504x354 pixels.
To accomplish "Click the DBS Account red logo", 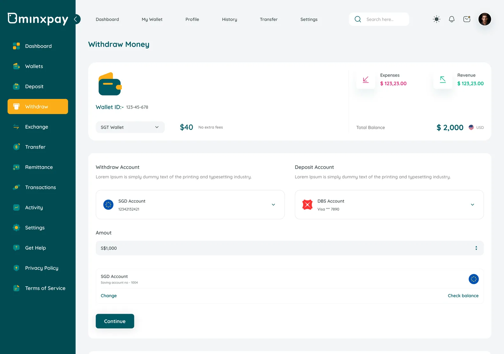I will click(x=308, y=205).
